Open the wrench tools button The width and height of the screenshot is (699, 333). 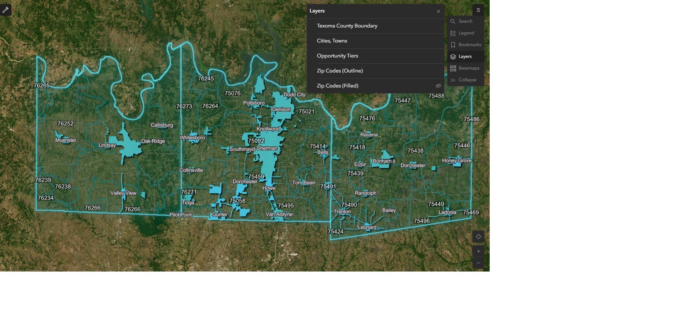click(5, 10)
